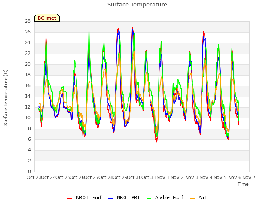Click the red NR01_Tsurf legend swatch
Screen dimensions: 275x206
click(x=70, y=198)
